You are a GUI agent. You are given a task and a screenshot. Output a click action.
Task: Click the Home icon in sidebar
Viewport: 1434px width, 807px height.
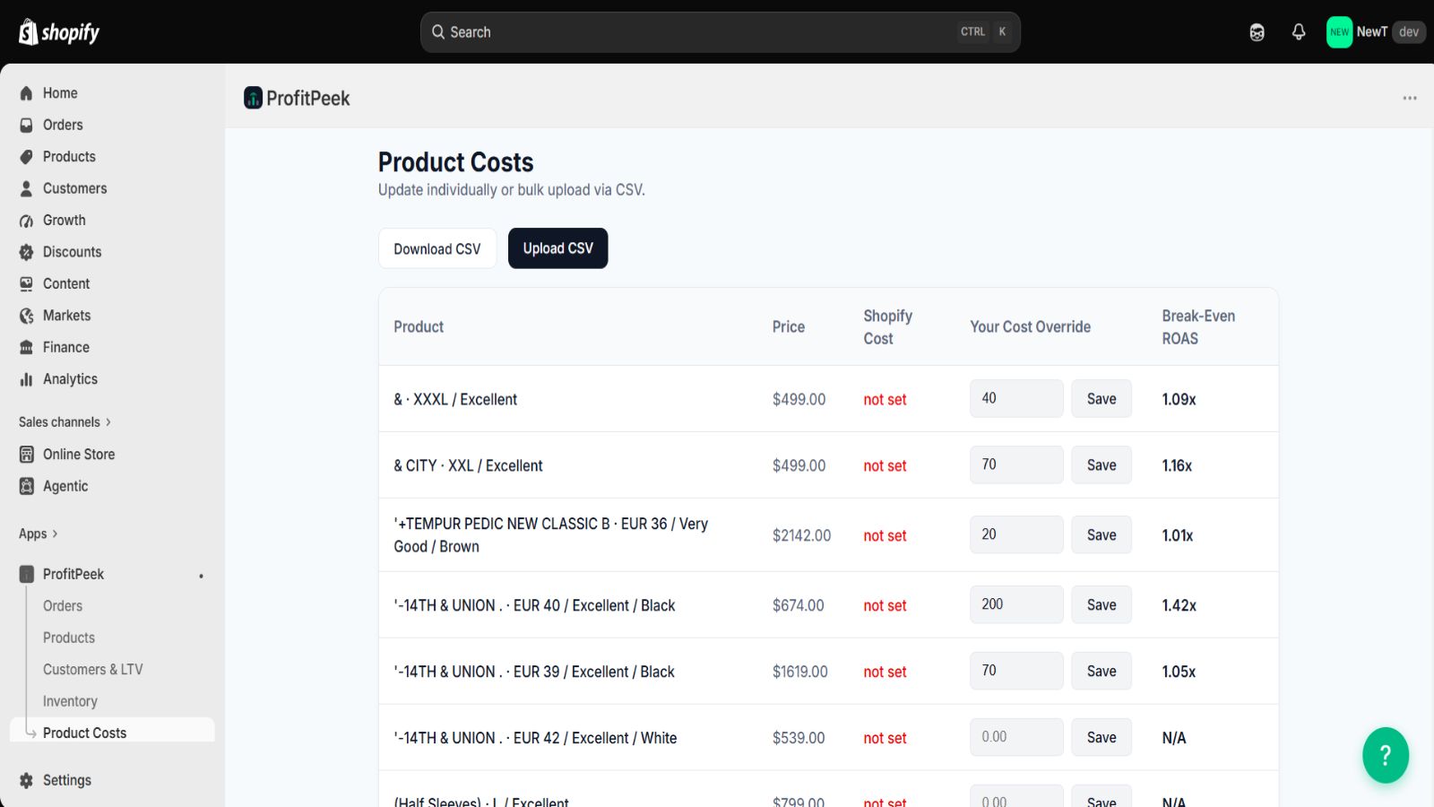(x=27, y=93)
